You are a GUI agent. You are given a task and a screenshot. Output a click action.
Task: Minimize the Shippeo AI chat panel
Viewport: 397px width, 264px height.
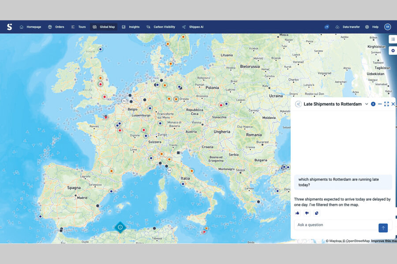coord(380,104)
